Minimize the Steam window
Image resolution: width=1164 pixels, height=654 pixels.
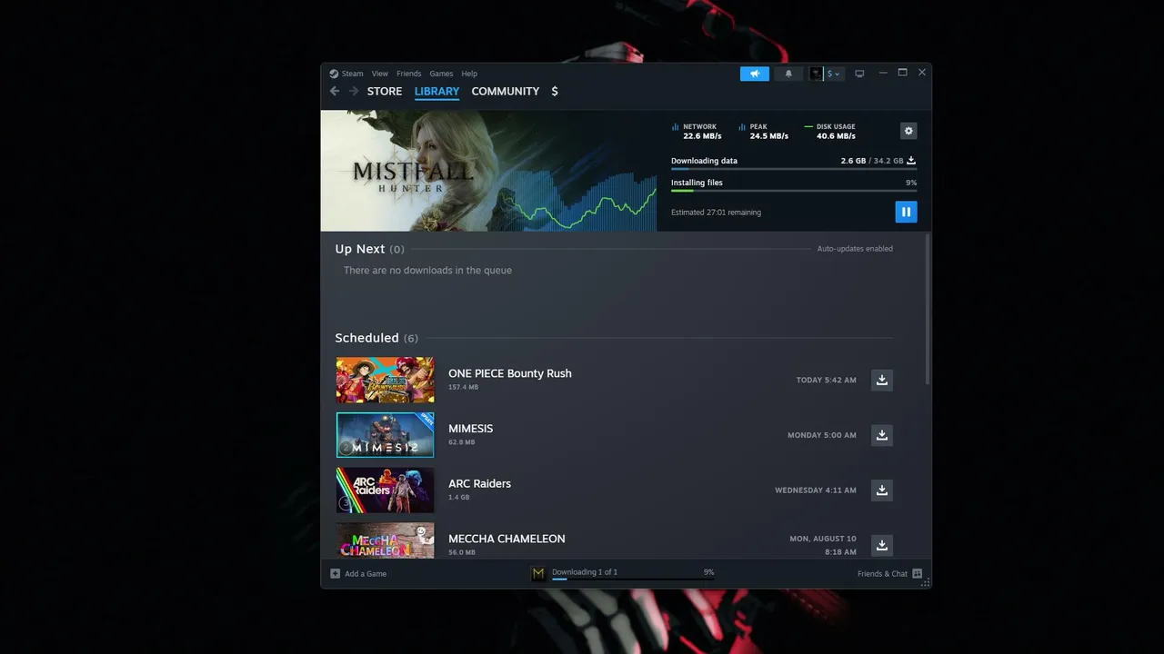883,73
